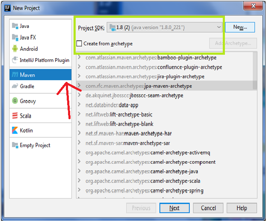
Task: Click the red Scala icon
Action: tap(15, 116)
